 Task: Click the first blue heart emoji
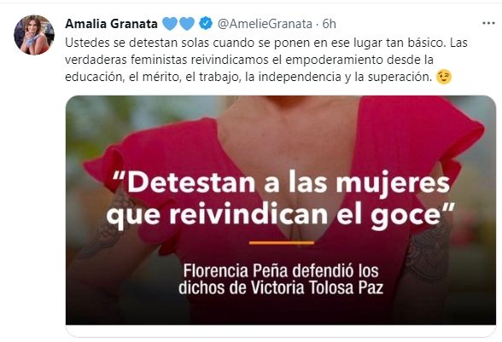point(170,24)
